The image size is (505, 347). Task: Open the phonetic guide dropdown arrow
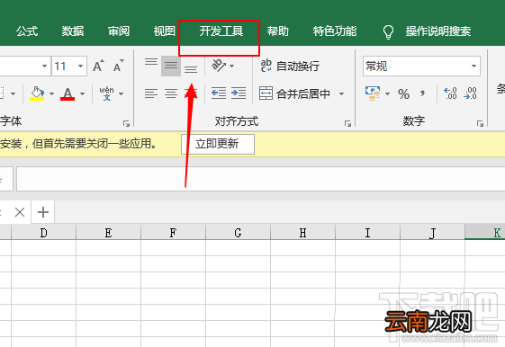(x=122, y=93)
